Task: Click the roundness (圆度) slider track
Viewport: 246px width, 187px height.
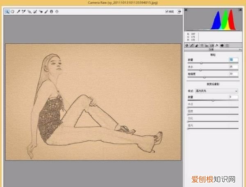Action: (213, 114)
